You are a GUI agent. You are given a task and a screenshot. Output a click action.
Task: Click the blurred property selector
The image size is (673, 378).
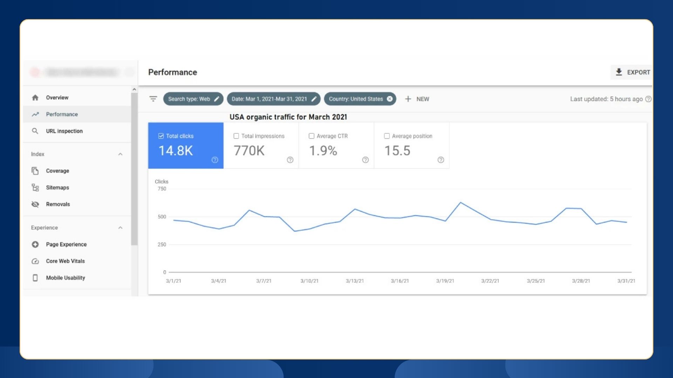click(x=81, y=72)
